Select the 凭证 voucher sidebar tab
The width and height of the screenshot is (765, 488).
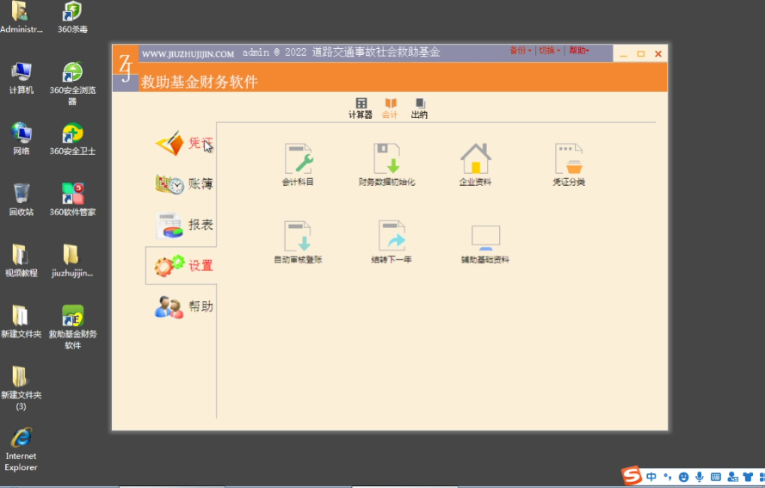pyautogui.click(x=184, y=143)
